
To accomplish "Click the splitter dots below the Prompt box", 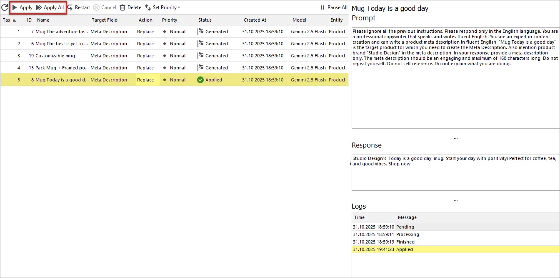I will pos(455,138).
